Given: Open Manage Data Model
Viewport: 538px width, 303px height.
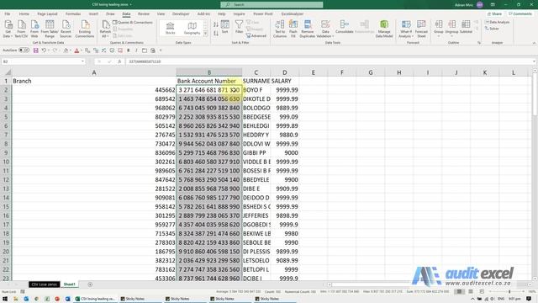Looking at the screenshot, I should pos(384,29).
